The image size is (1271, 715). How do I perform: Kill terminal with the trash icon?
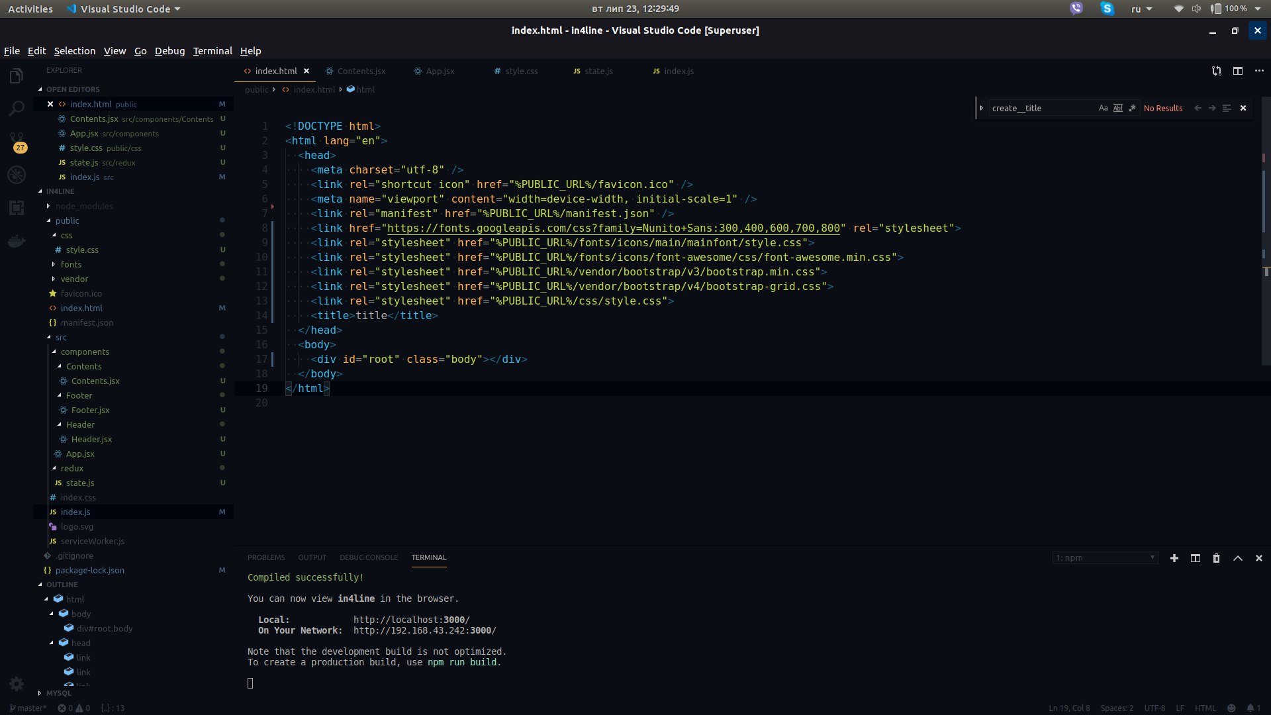point(1216,558)
